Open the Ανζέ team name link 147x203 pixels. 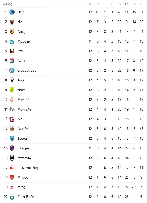coord(21,80)
